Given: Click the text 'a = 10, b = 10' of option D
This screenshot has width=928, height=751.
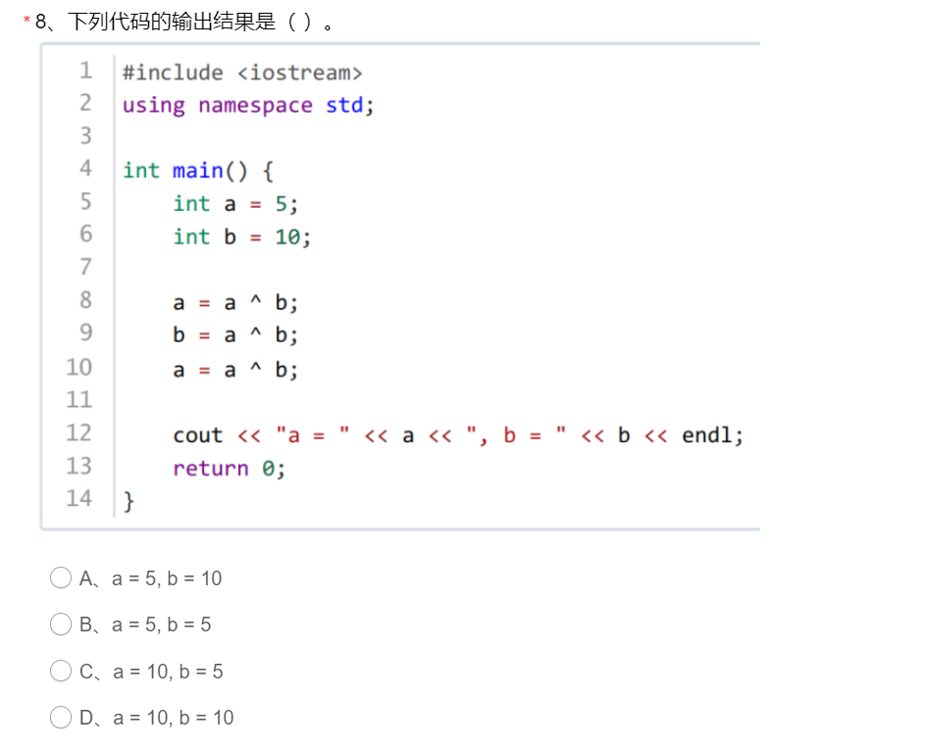Looking at the screenshot, I should pyautogui.click(x=173, y=718).
